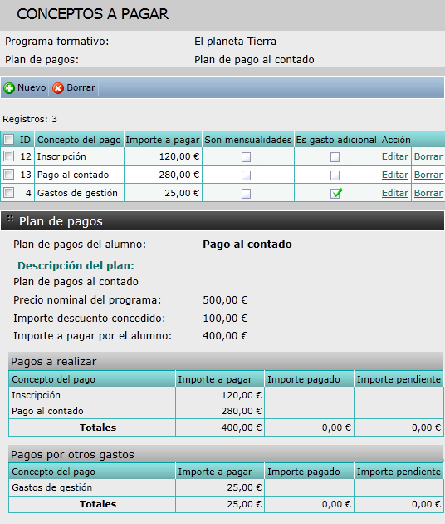Click the green Nuevo plus icon

[9, 88]
